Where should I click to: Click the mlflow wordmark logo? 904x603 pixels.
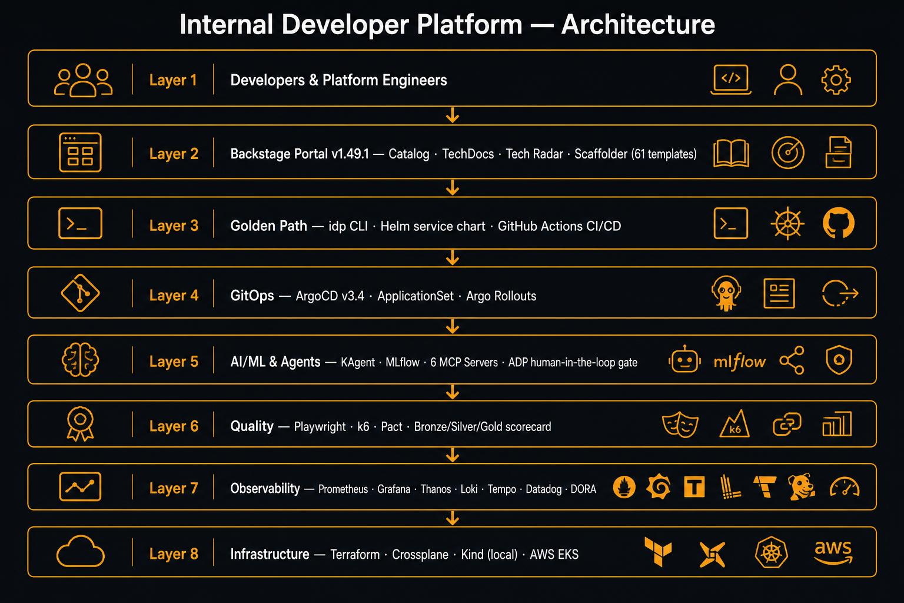(x=739, y=361)
